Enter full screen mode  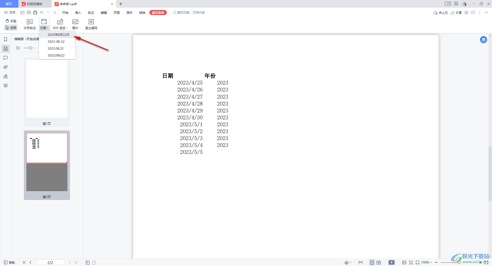486,262
